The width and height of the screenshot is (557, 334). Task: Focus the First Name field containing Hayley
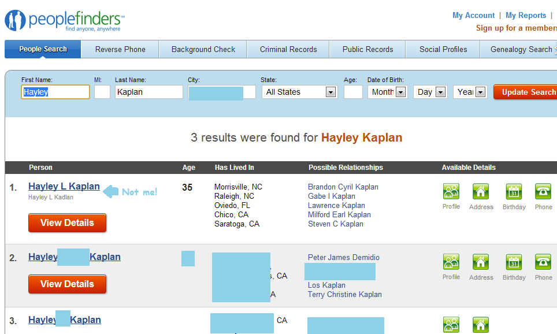click(x=55, y=92)
